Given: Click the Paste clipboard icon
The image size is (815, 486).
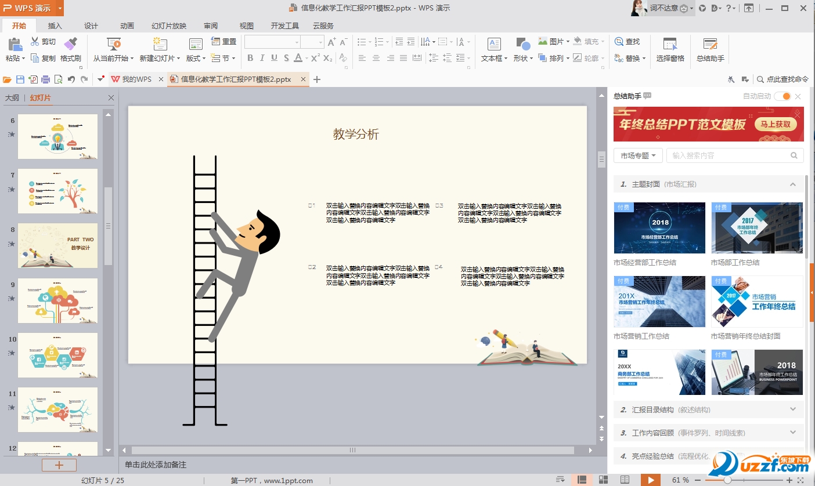Looking at the screenshot, I should tap(15, 45).
